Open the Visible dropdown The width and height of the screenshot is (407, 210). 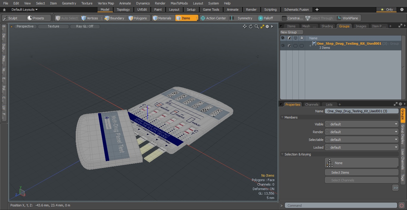(362, 124)
